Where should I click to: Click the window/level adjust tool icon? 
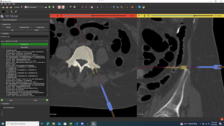point(101,7)
